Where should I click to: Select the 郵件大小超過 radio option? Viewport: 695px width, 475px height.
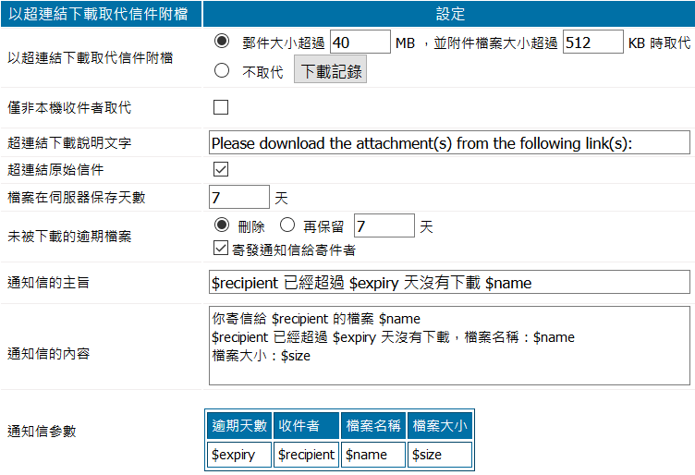click(x=221, y=42)
